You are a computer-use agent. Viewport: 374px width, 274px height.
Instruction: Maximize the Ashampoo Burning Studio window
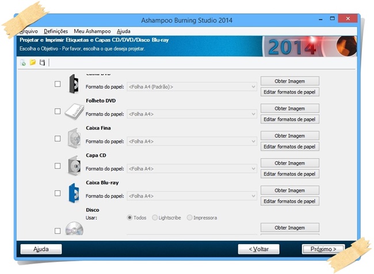point(332,18)
